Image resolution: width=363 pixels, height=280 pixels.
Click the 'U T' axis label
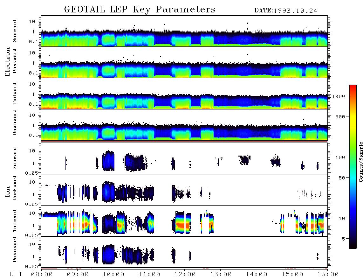tap(16, 274)
